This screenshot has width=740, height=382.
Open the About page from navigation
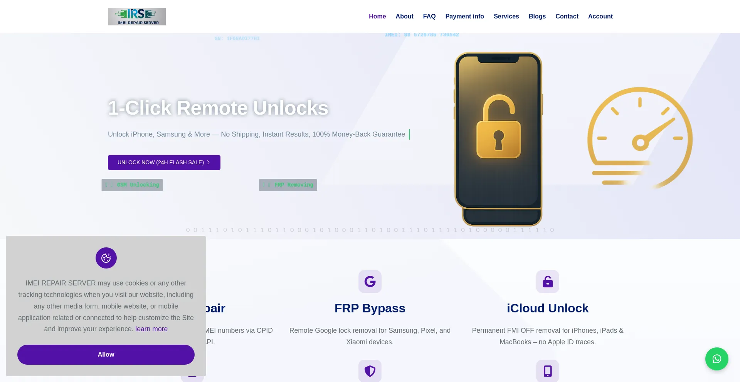(x=404, y=17)
